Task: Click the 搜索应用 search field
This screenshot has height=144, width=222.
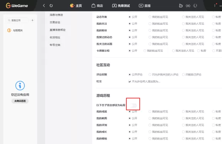Action: (x=18, y=20)
